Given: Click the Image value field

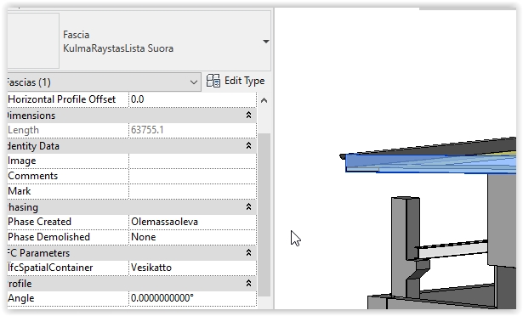Looking at the screenshot, I should coord(192,161).
